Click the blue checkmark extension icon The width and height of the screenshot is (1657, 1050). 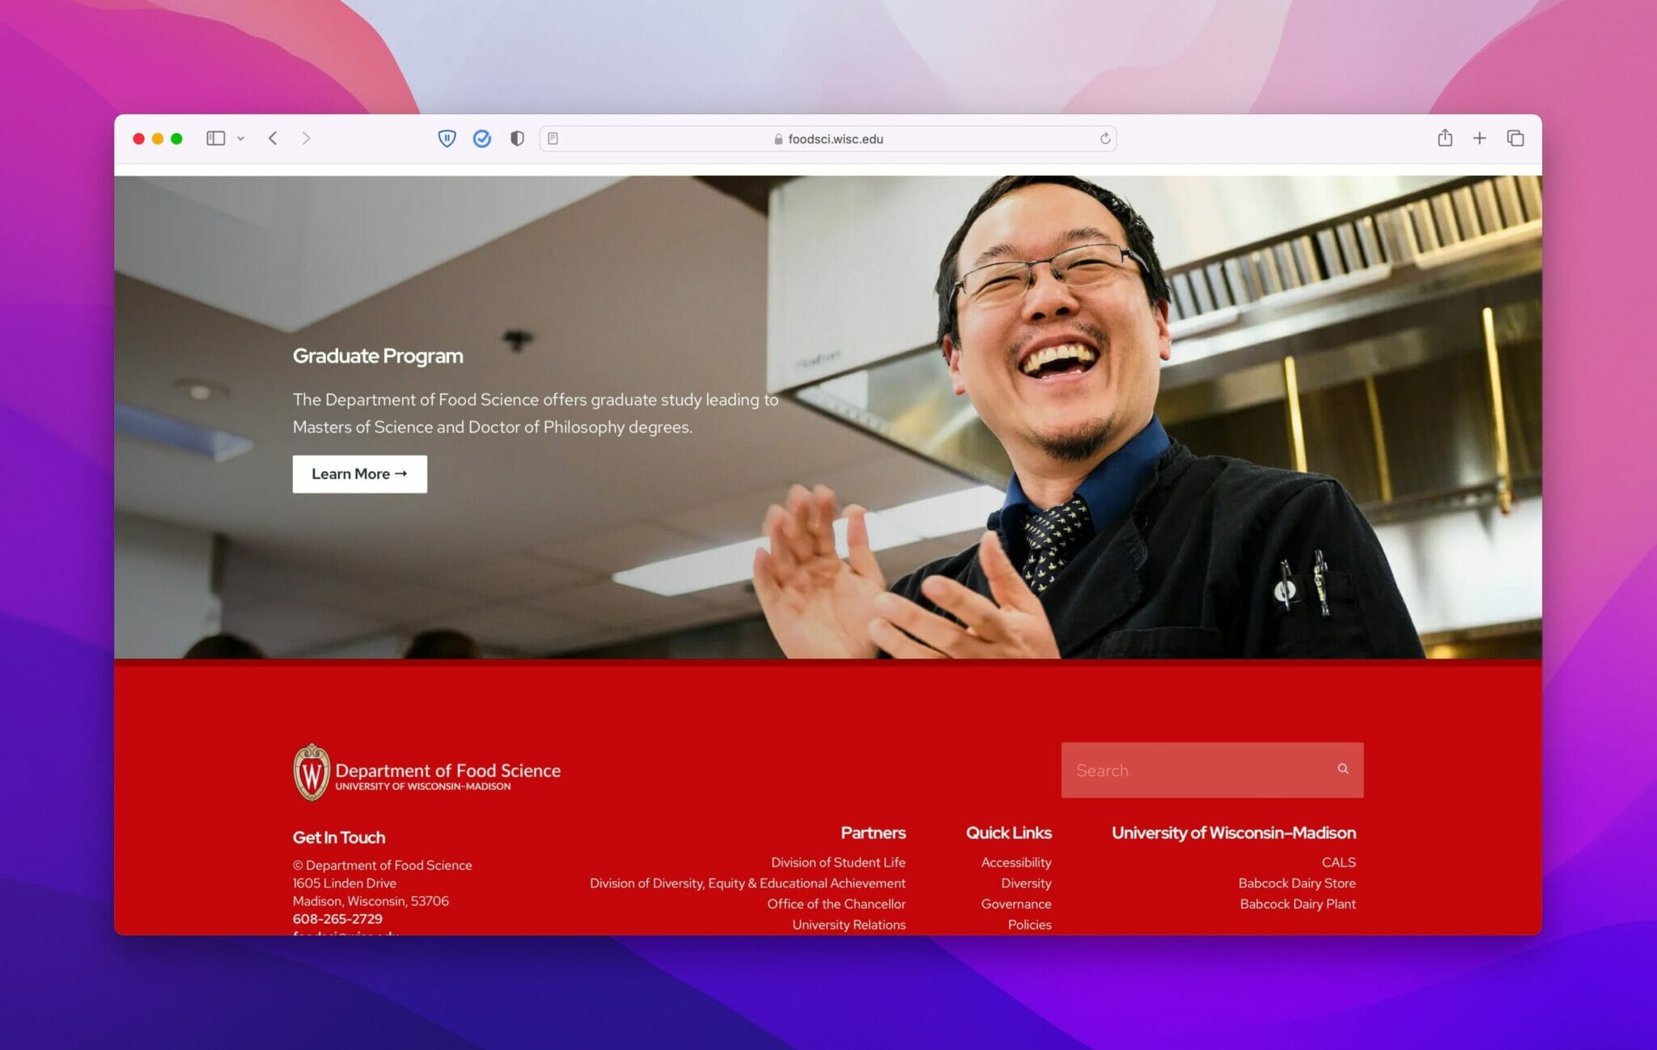click(482, 138)
